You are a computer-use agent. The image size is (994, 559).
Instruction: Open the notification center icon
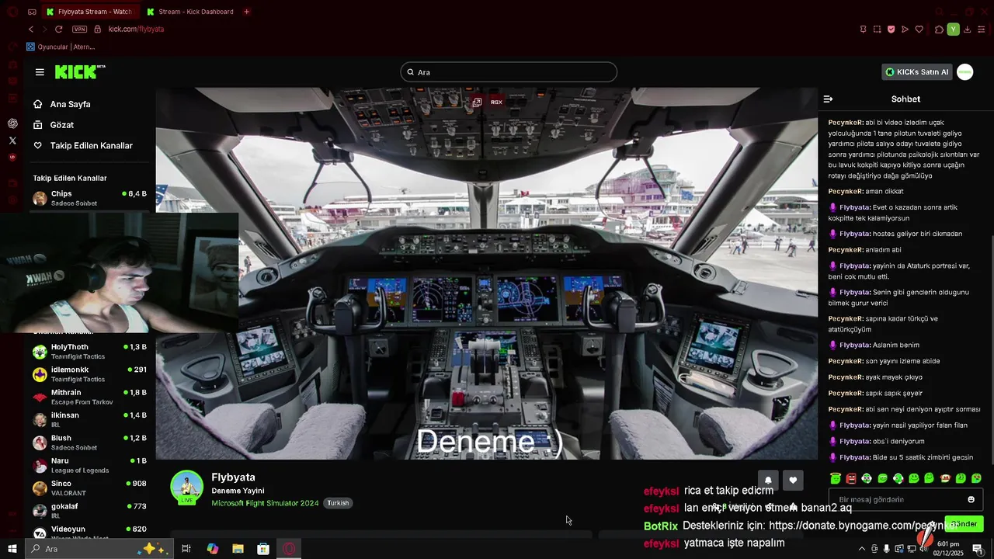pyautogui.click(x=977, y=549)
